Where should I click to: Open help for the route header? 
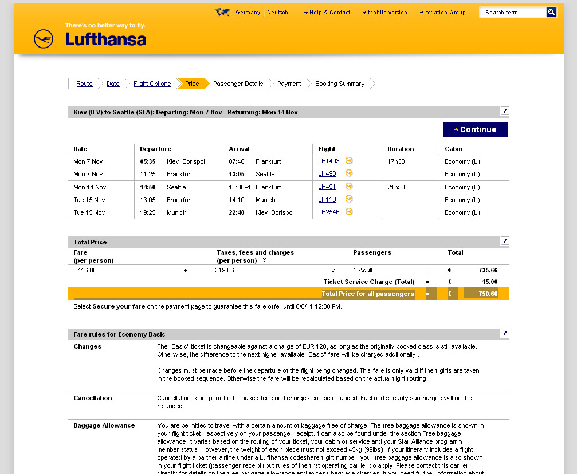coord(505,111)
